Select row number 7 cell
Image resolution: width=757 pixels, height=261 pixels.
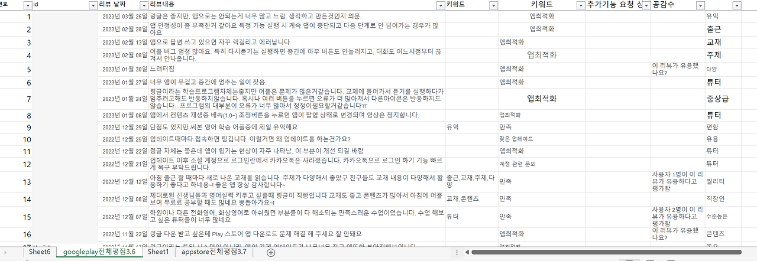(16, 99)
